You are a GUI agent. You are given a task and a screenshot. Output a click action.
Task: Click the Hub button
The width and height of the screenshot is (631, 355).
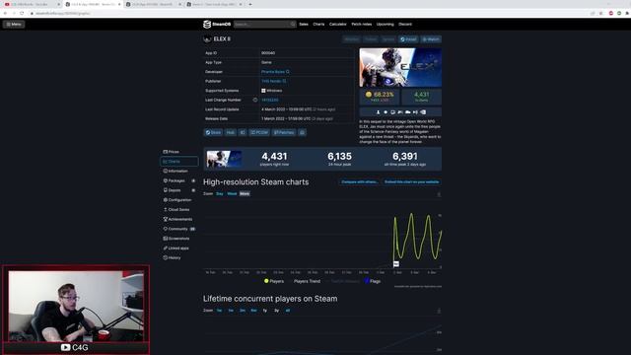(x=230, y=132)
